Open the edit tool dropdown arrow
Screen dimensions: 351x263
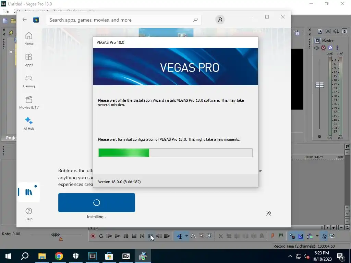186,236
